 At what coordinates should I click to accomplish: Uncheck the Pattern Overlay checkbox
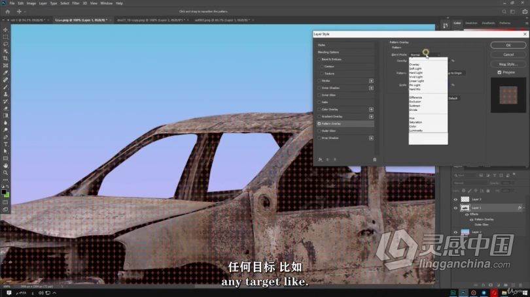tap(319, 124)
